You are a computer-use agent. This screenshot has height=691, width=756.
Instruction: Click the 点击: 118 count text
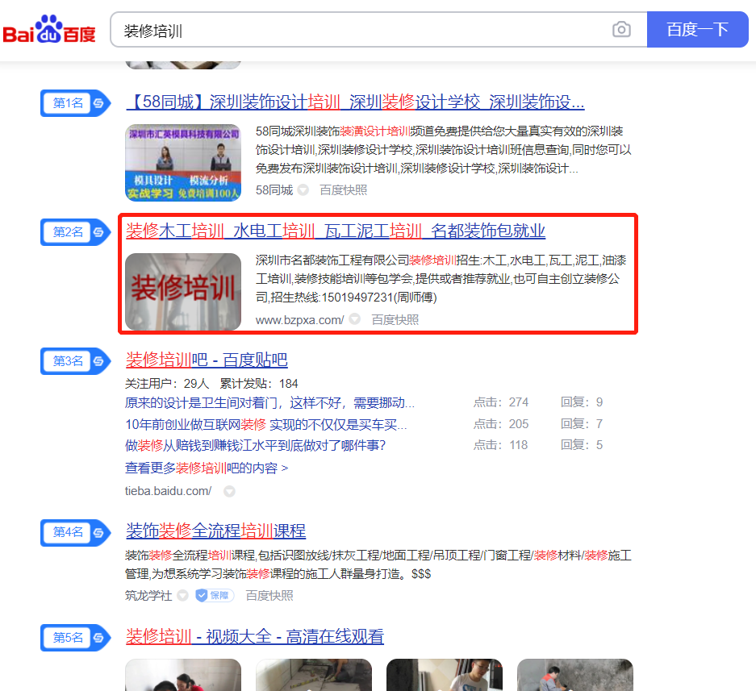click(x=500, y=445)
